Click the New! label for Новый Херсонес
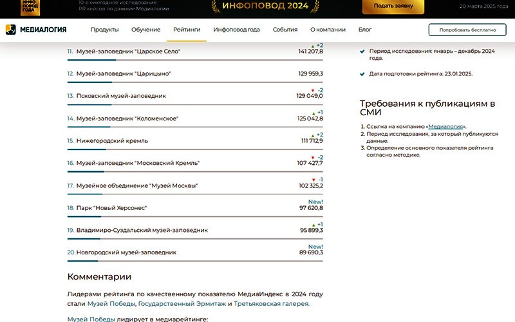The width and height of the screenshot is (515, 322). [x=315, y=202]
